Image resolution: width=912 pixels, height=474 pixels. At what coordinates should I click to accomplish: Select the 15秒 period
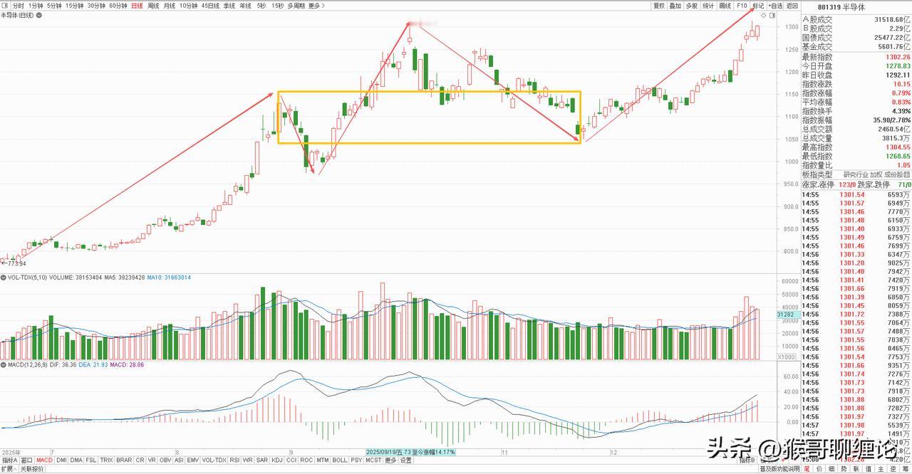277,6
